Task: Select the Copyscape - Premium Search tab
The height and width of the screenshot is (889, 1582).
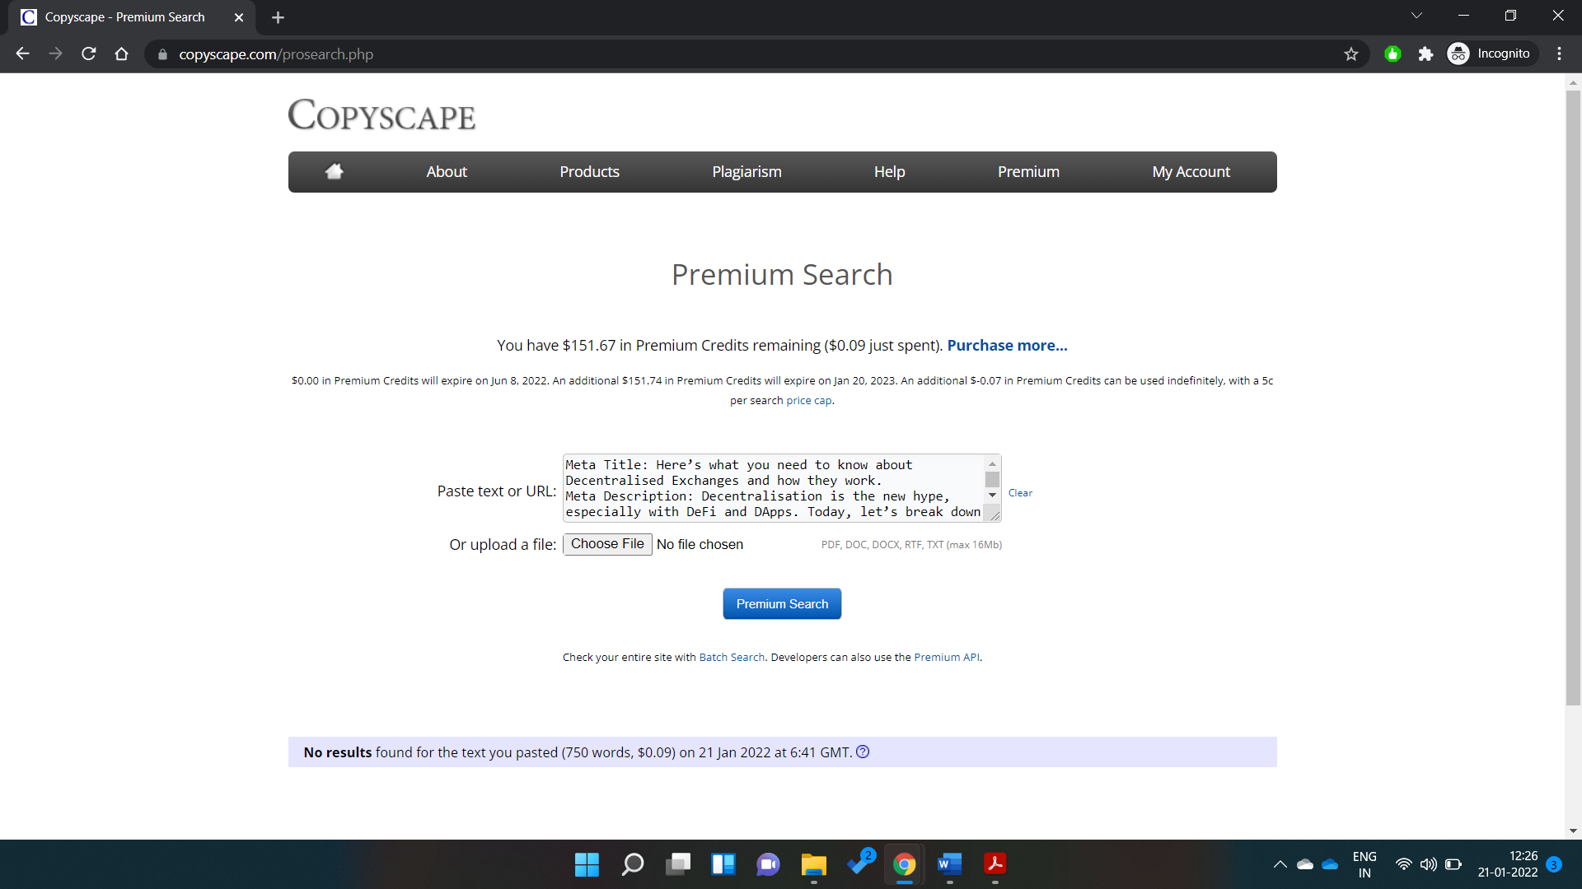Action: (x=124, y=17)
